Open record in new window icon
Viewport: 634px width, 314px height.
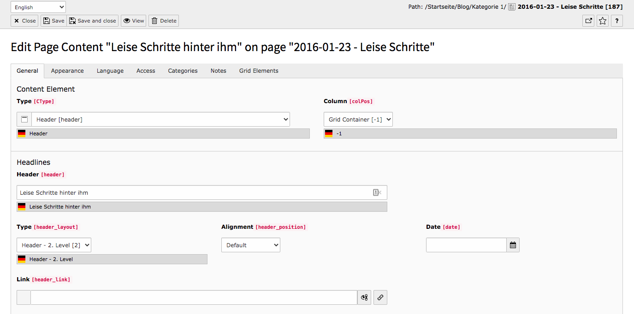tap(588, 21)
